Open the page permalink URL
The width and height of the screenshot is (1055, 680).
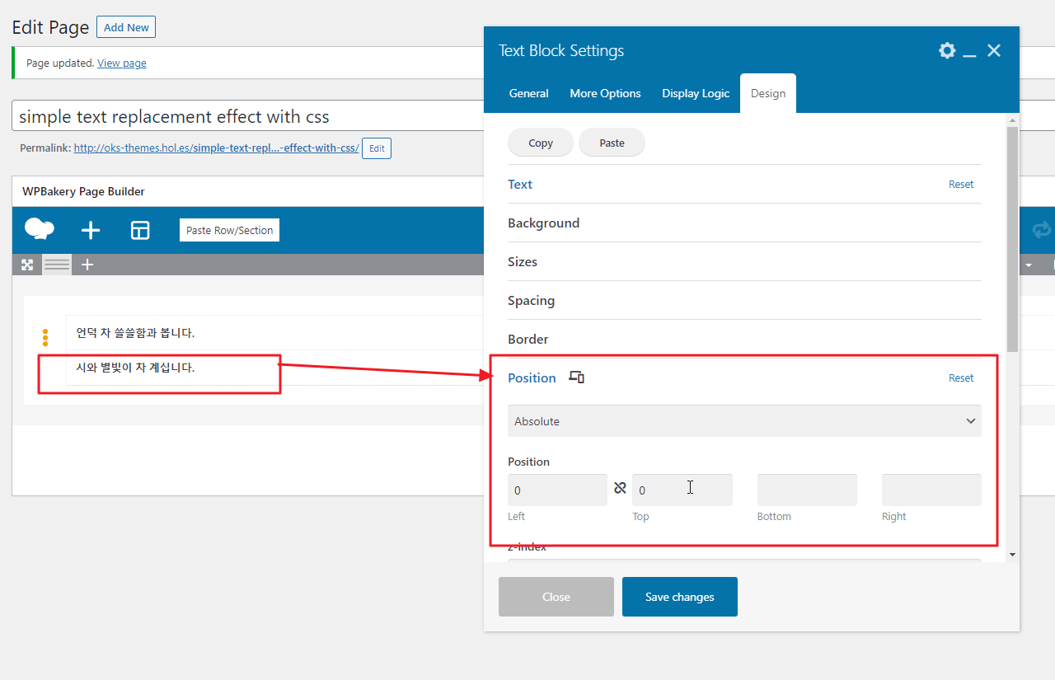tap(216, 148)
